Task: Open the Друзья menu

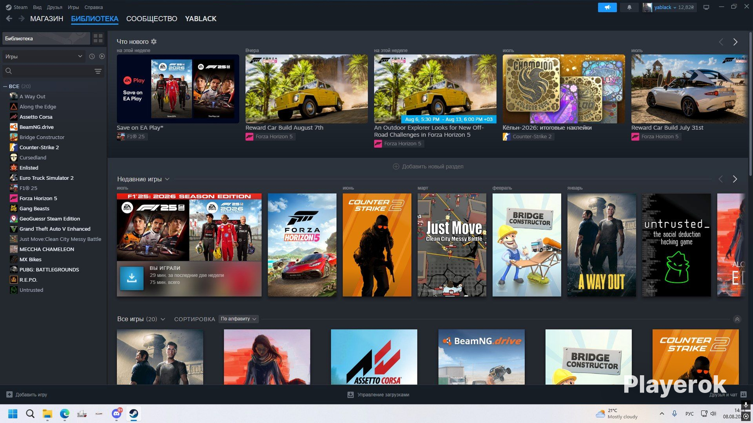Action: pos(55,7)
